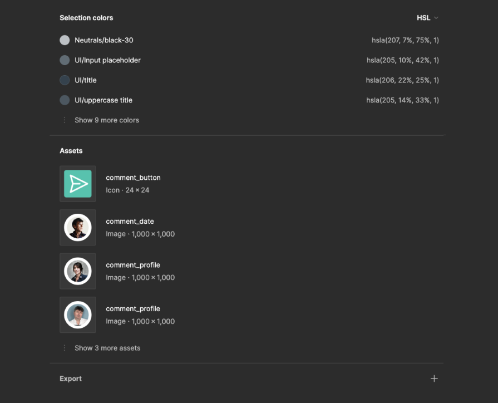This screenshot has width=498, height=403.
Task: Select the comment_date avatar thumbnail
Action: click(x=78, y=227)
